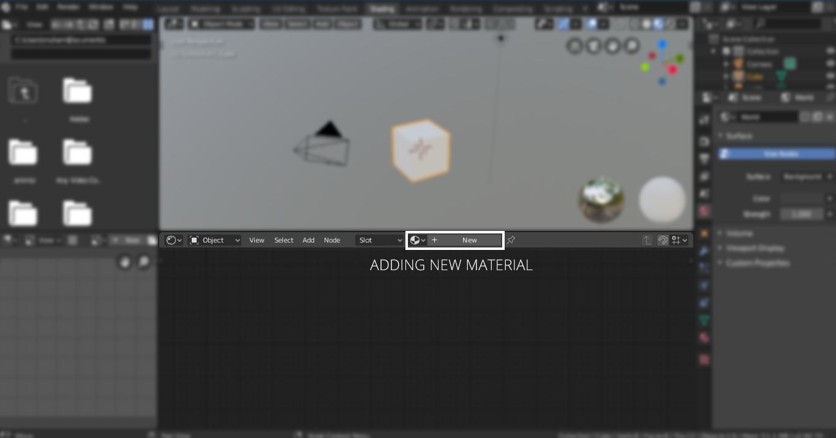The height and width of the screenshot is (438, 836).
Task: Select the cube in the viewport
Action: point(421,150)
